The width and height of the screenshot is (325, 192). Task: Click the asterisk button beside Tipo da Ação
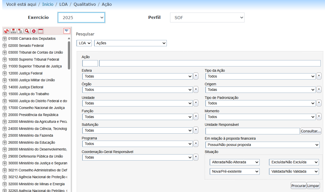click(x=319, y=76)
